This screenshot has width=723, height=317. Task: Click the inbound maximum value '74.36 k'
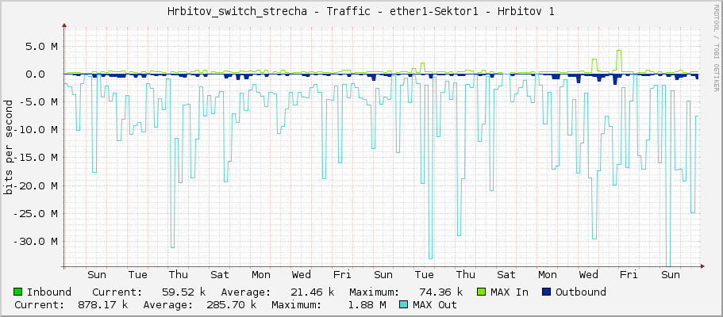click(440, 292)
